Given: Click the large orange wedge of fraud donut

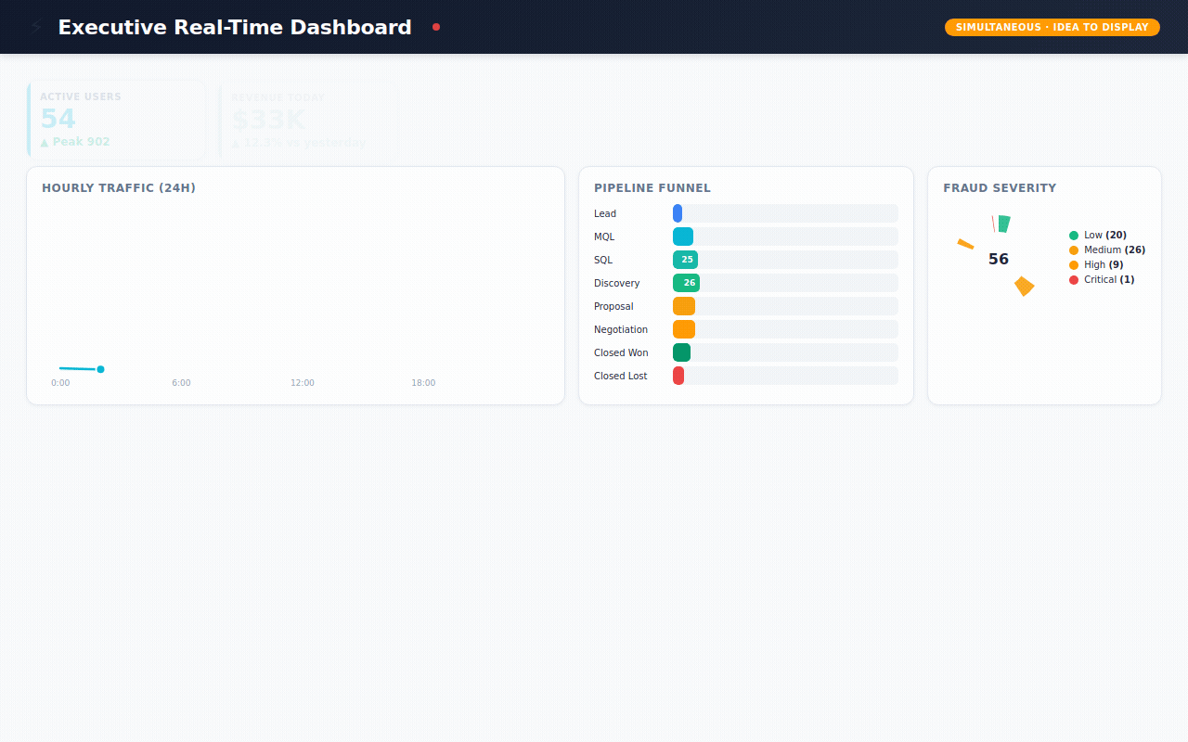Looking at the screenshot, I should coord(1024,287).
